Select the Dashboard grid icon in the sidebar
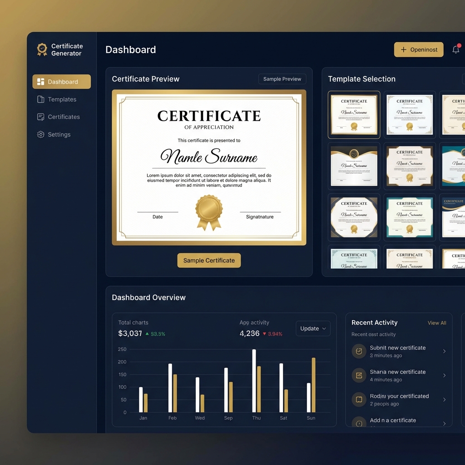Screen dimensions: 465x465 (x=41, y=81)
